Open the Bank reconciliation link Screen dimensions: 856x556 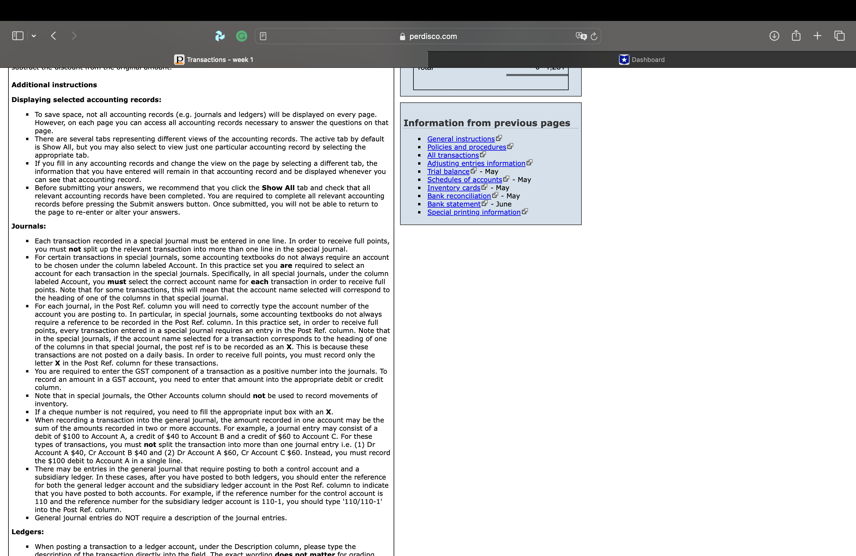[459, 196]
